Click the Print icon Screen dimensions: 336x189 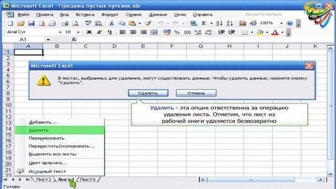pyautogui.click(x=65, y=23)
